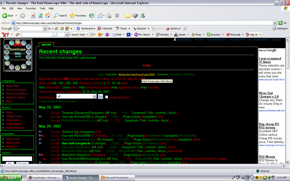Click the 3 blocked popup blocker button
Screen dimensions: 290x181
coord(105,29)
